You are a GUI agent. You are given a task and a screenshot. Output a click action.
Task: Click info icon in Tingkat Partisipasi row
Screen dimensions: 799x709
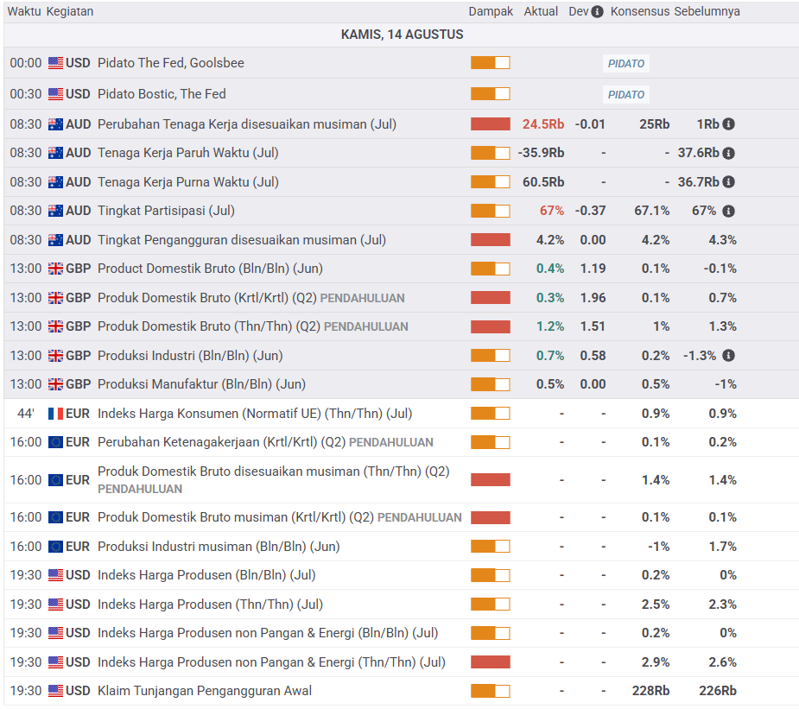click(728, 211)
